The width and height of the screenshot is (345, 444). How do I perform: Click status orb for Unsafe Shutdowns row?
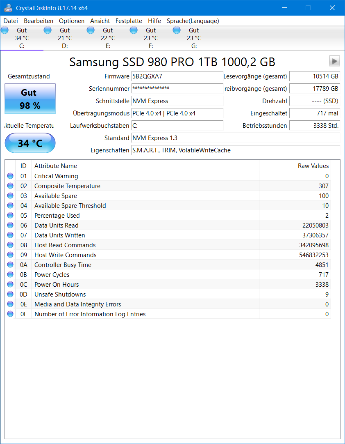point(11,294)
